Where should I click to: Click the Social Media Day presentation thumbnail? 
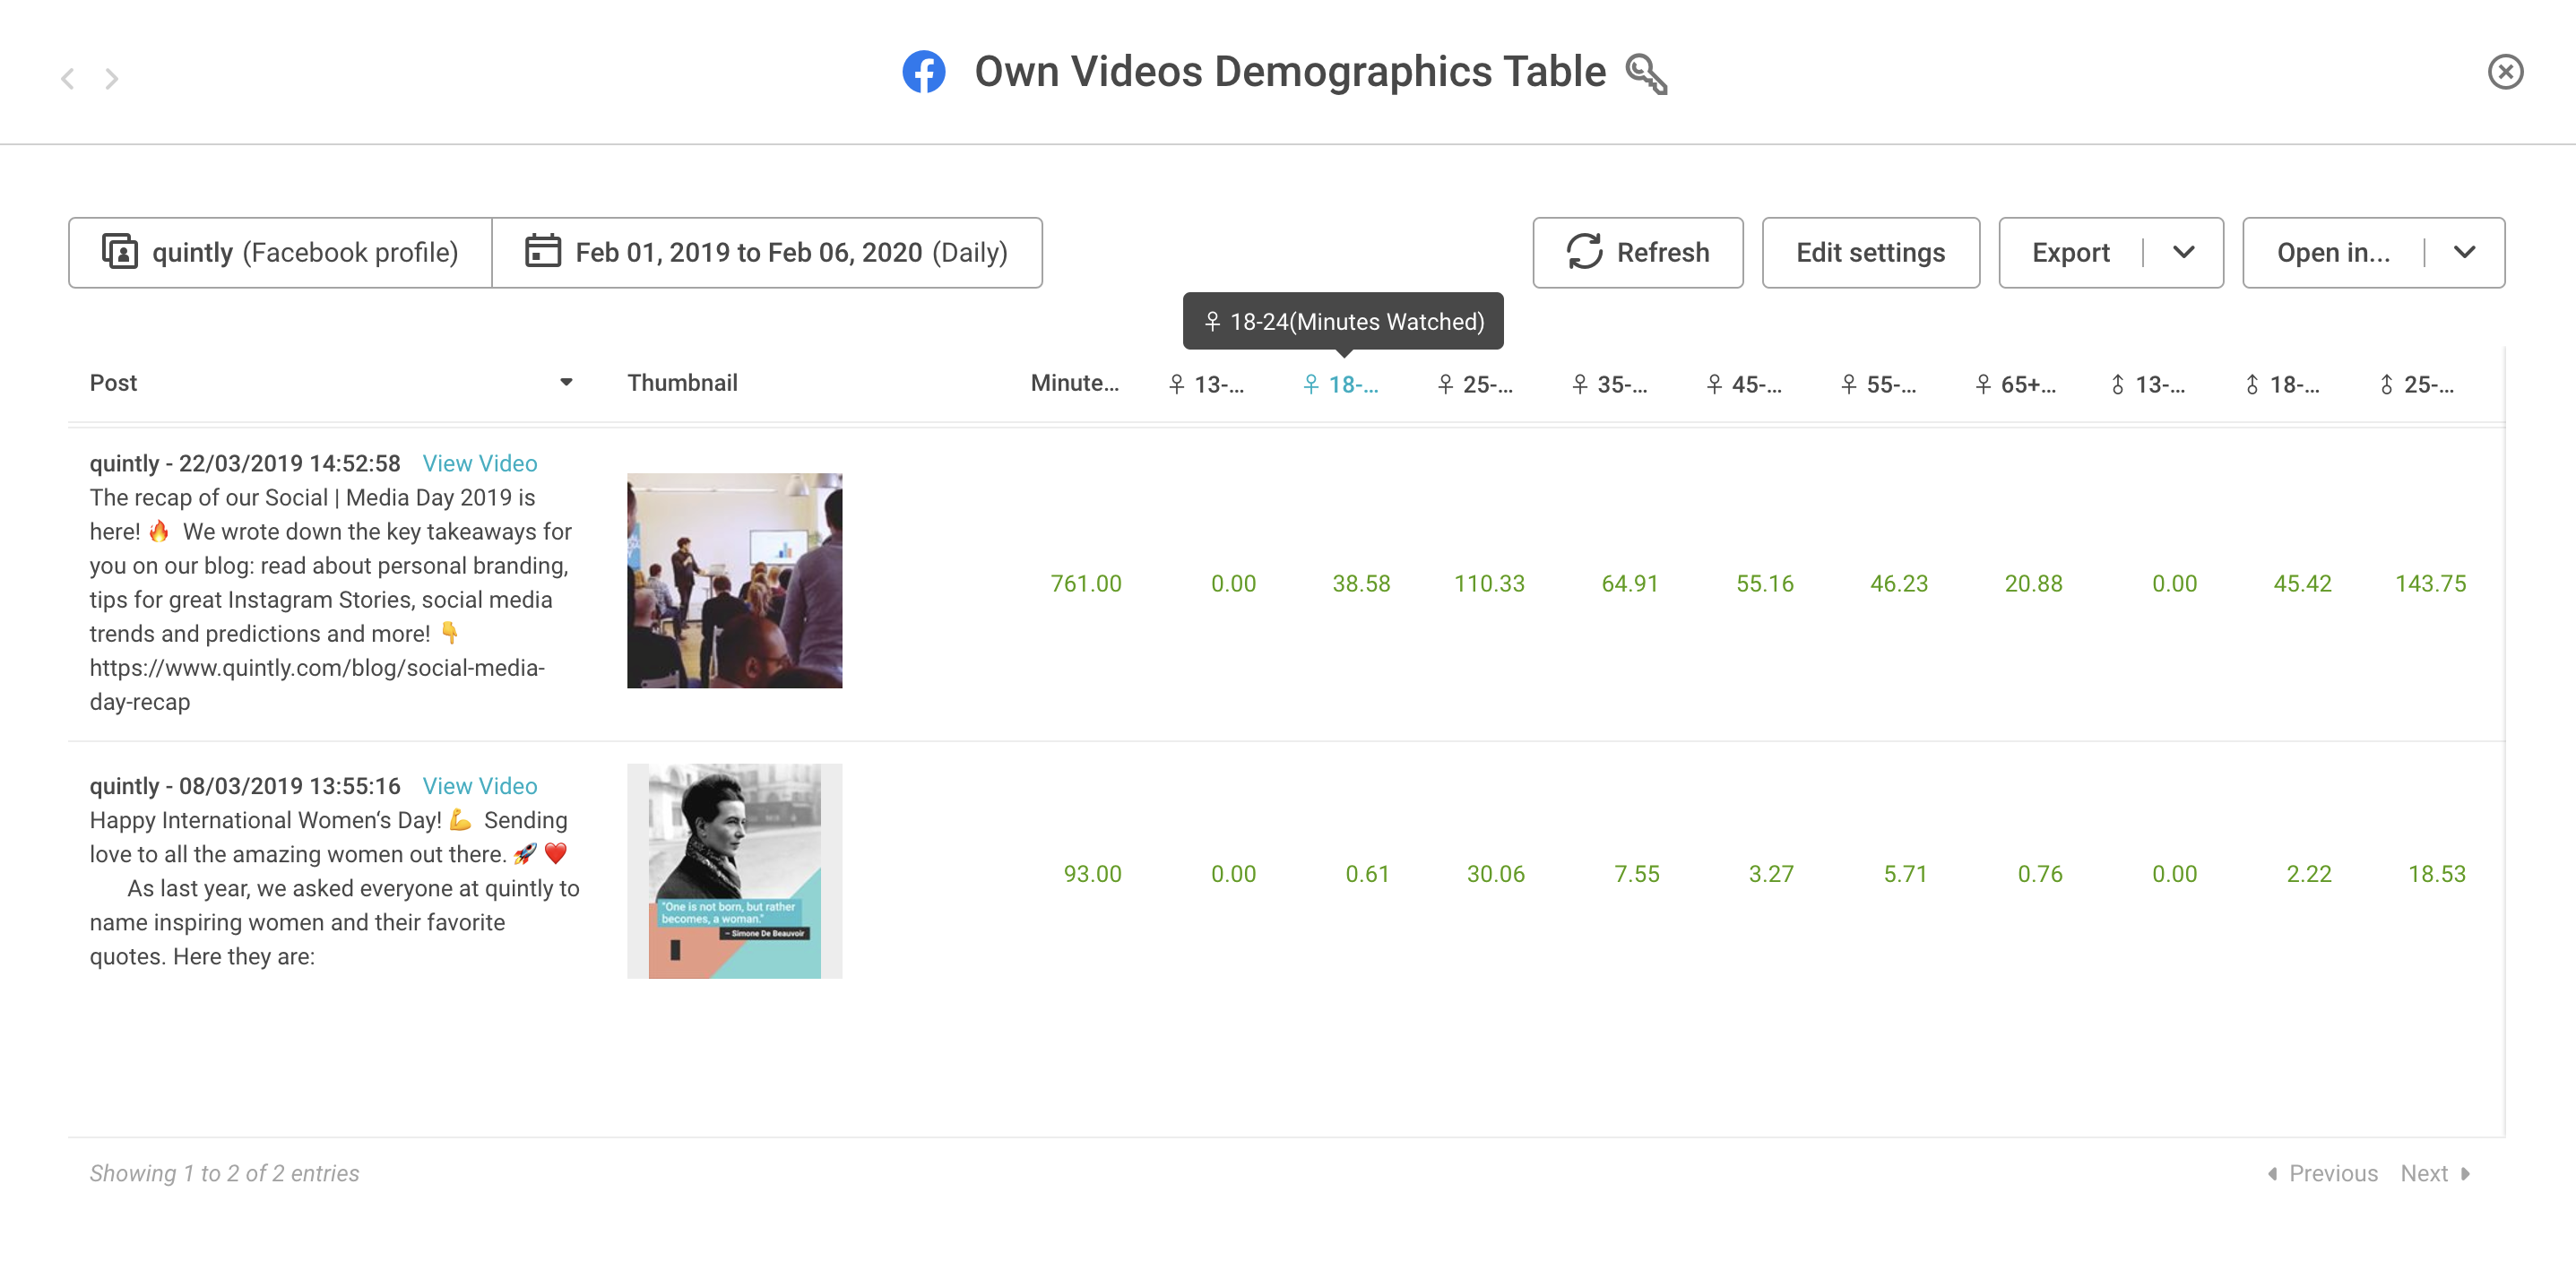(735, 580)
